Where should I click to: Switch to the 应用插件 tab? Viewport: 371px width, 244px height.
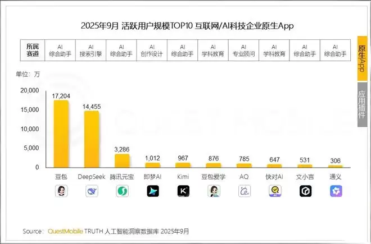tap(363, 103)
